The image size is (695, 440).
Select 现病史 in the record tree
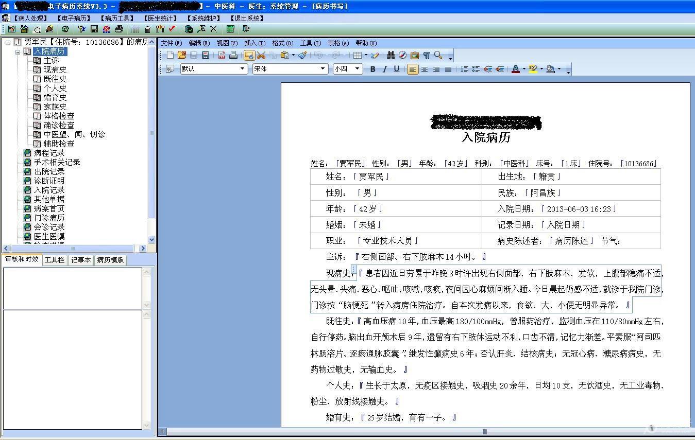click(55, 69)
